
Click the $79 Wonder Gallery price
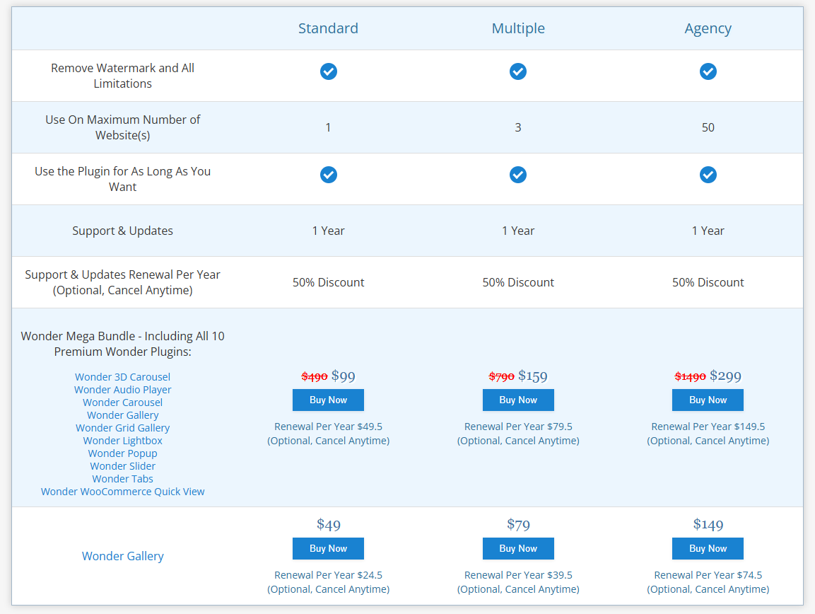tap(518, 524)
